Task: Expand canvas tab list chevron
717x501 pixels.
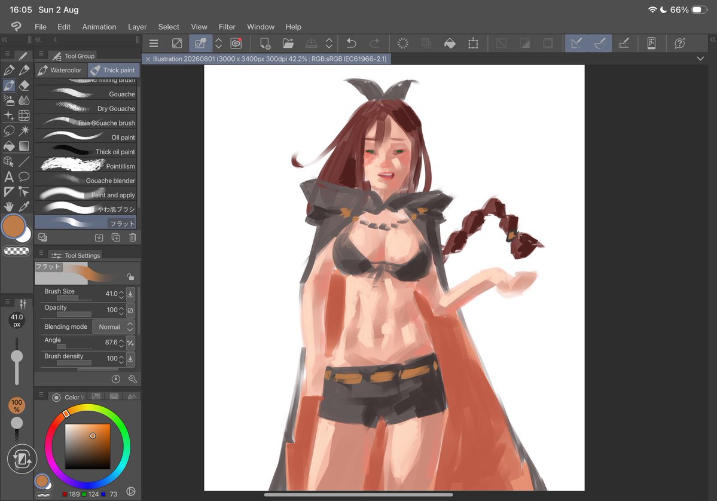Action: click(x=700, y=59)
